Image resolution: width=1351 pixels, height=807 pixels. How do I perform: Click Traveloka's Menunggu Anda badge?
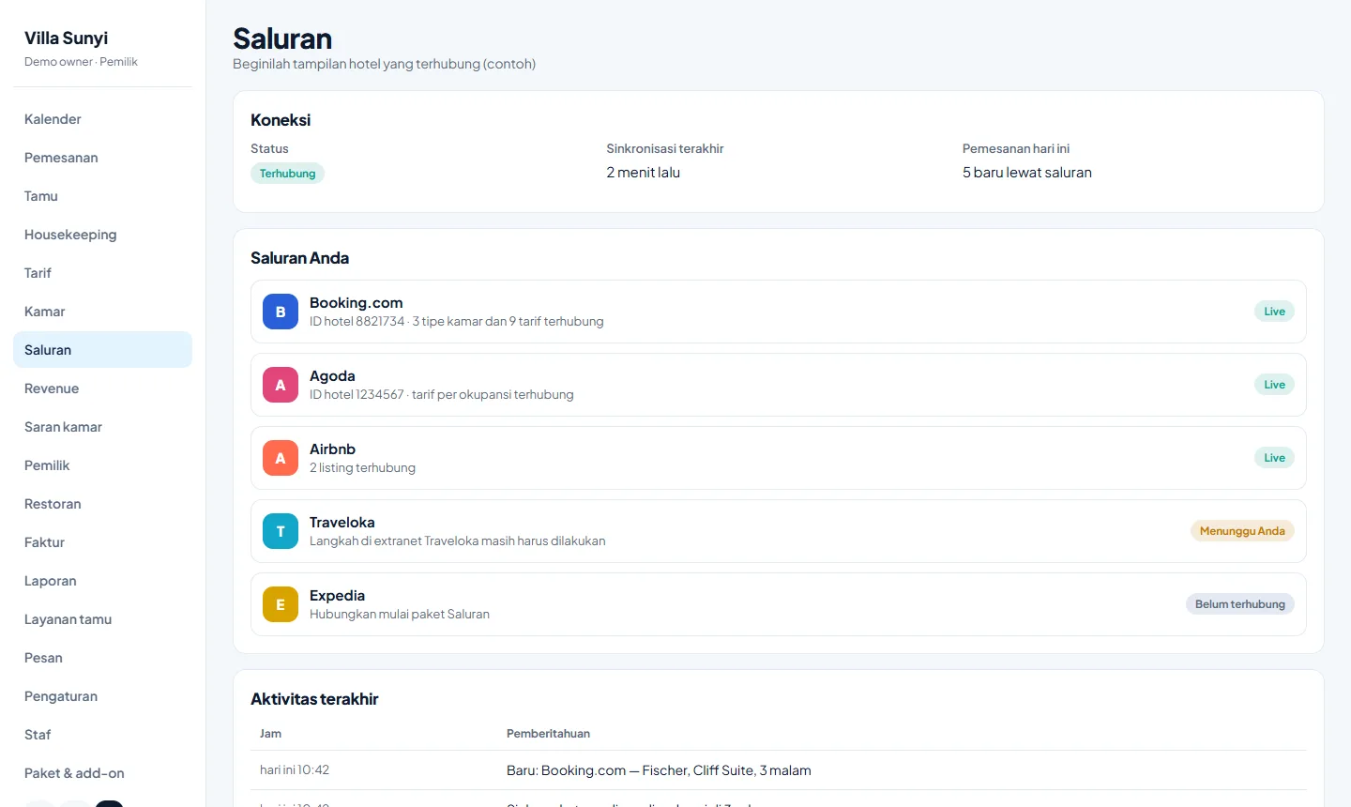coord(1242,531)
